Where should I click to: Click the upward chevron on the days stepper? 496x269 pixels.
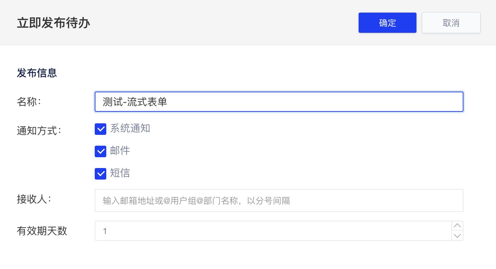(457, 226)
